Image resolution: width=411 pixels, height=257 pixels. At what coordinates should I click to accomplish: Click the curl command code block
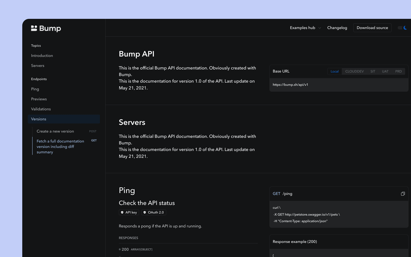(339, 214)
